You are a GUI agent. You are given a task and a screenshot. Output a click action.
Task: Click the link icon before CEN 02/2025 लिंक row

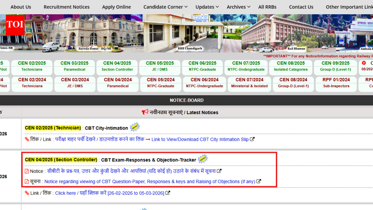point(27,139)
